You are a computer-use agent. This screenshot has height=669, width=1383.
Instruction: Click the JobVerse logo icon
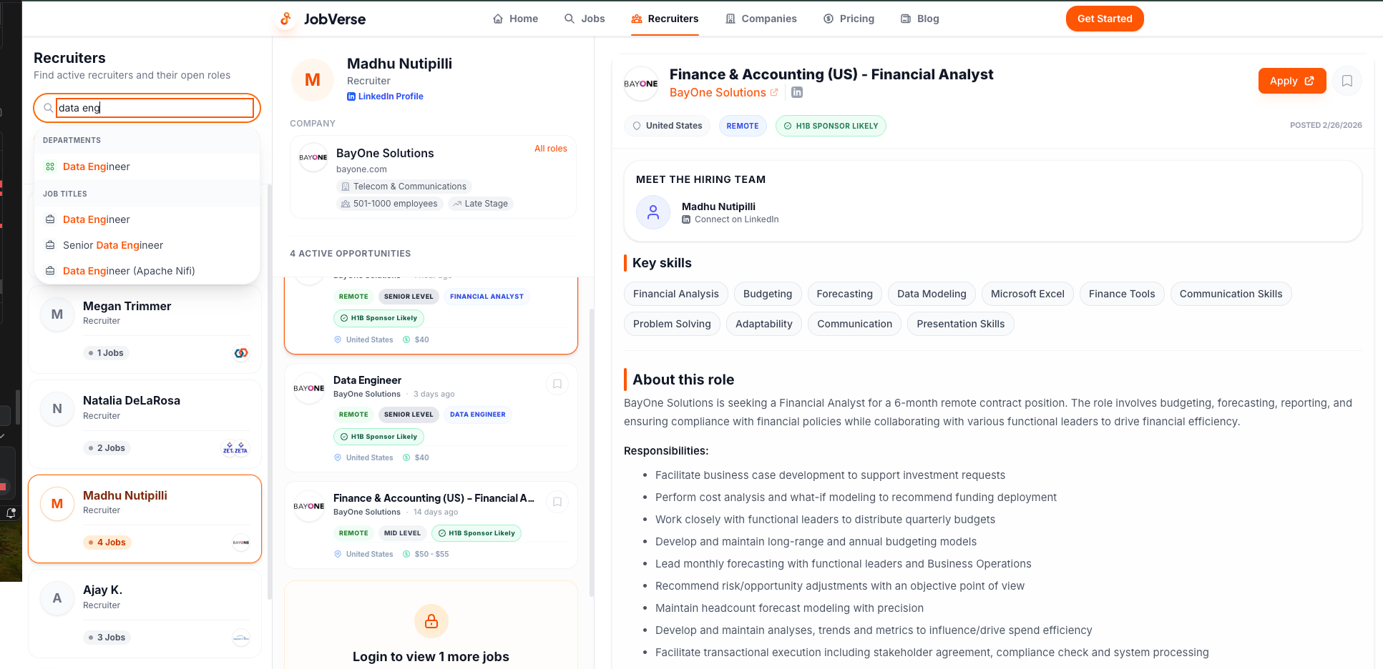[x=285, y=19]
